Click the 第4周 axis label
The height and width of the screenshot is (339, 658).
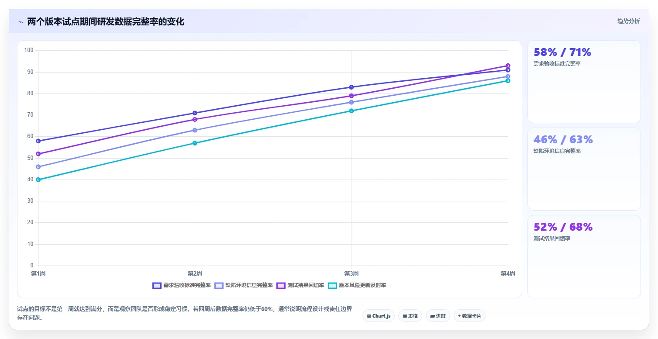pyautogui.click(x=508, y=274)
